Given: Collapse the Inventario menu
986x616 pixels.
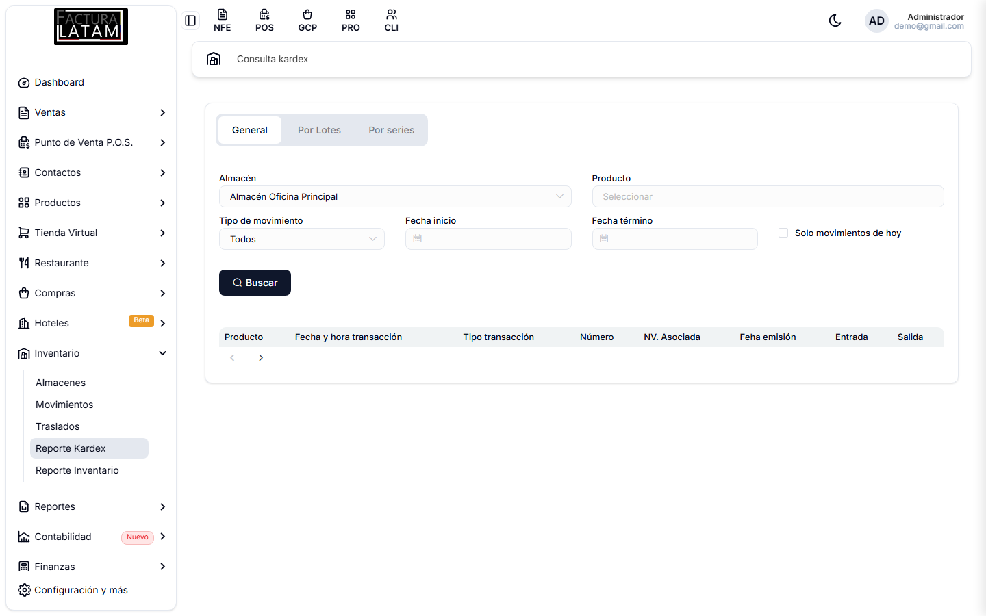Looking at the screenshot, I should point(91,353).
